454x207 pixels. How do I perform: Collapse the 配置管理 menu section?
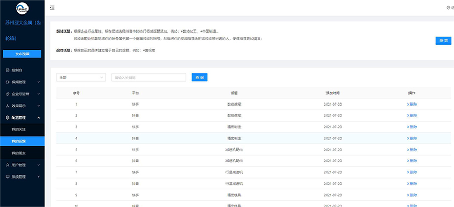click(39, 117)
